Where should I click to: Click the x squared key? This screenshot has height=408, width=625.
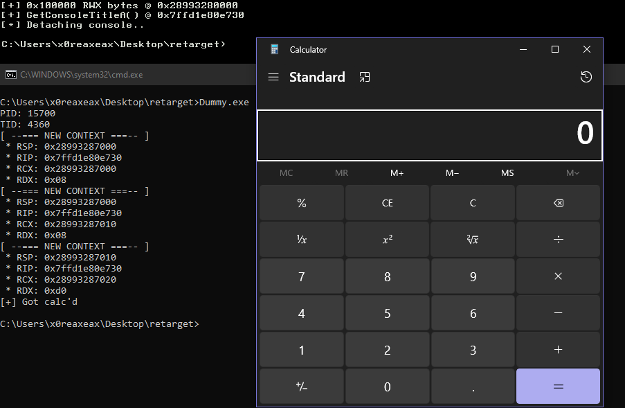pyautogui.click(x=388, y=239)
